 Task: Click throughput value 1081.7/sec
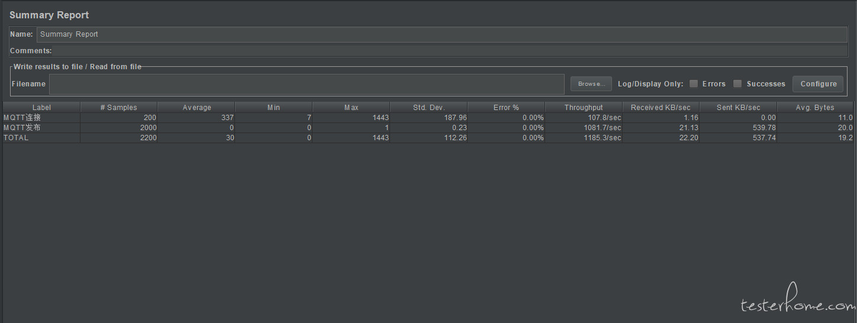tap(603, 128)
